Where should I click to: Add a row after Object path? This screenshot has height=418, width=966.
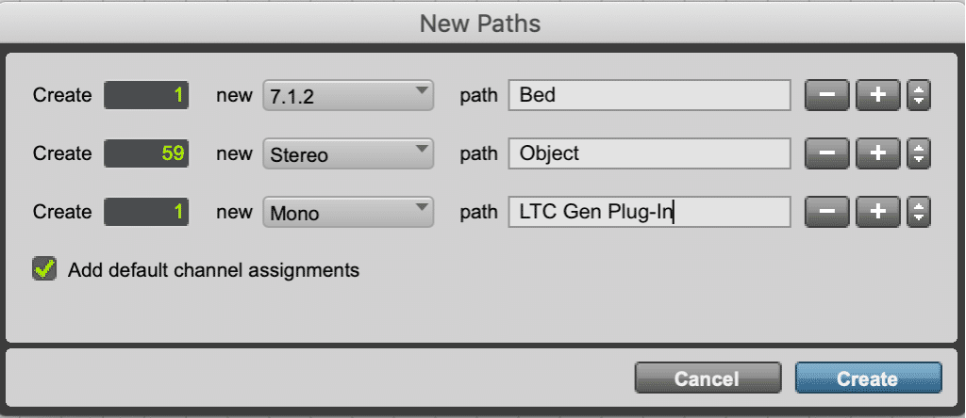[x=877, y=153]
